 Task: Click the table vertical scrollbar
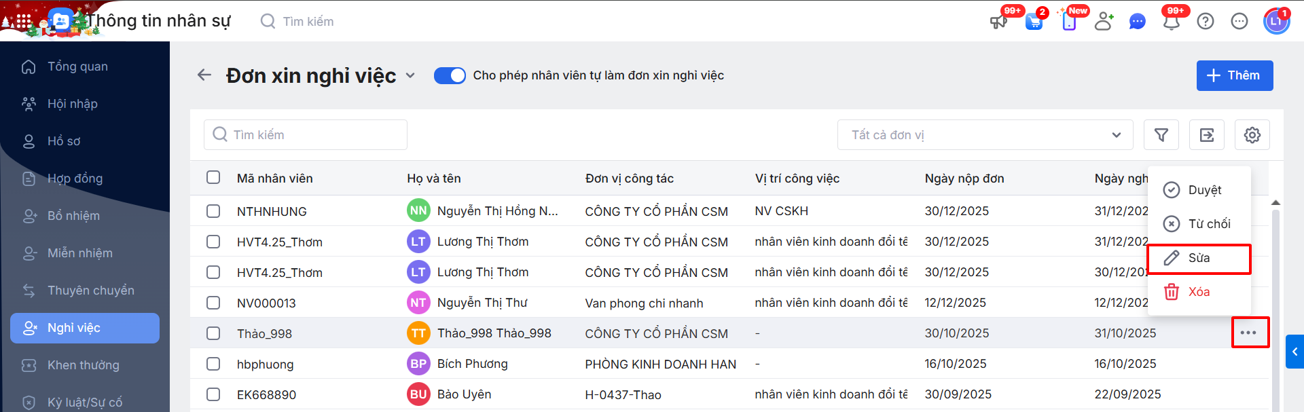(1275, 305)
